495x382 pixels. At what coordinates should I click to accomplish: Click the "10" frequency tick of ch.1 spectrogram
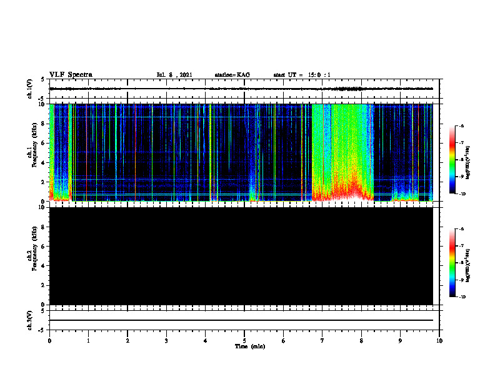(42, 104)
